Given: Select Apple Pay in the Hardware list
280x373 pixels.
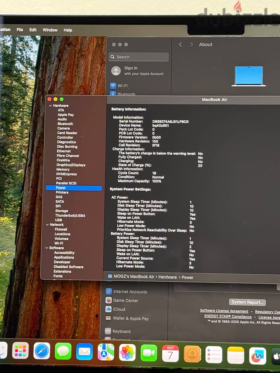Looking at the screenshot, I should [66, 115].
